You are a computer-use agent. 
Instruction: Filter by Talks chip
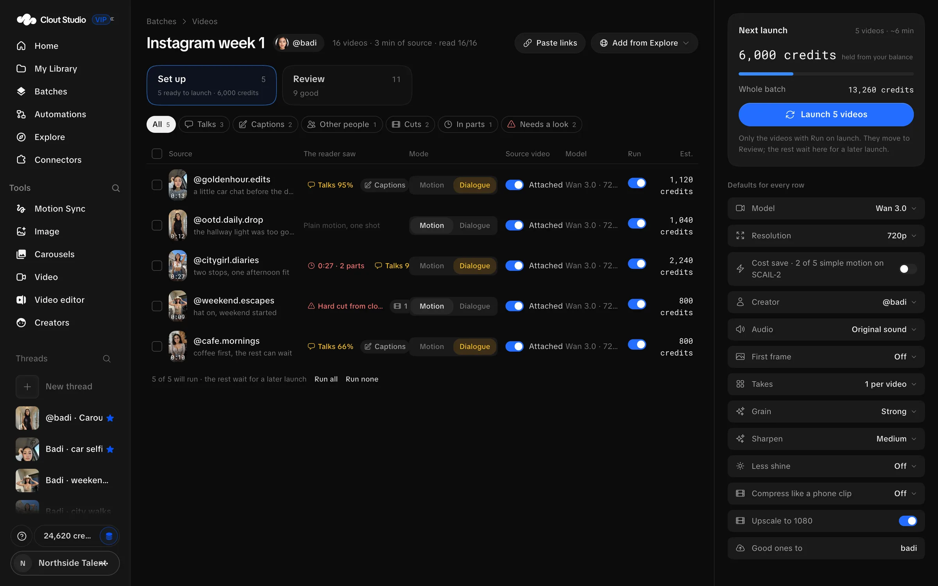[x=204, y=124]
